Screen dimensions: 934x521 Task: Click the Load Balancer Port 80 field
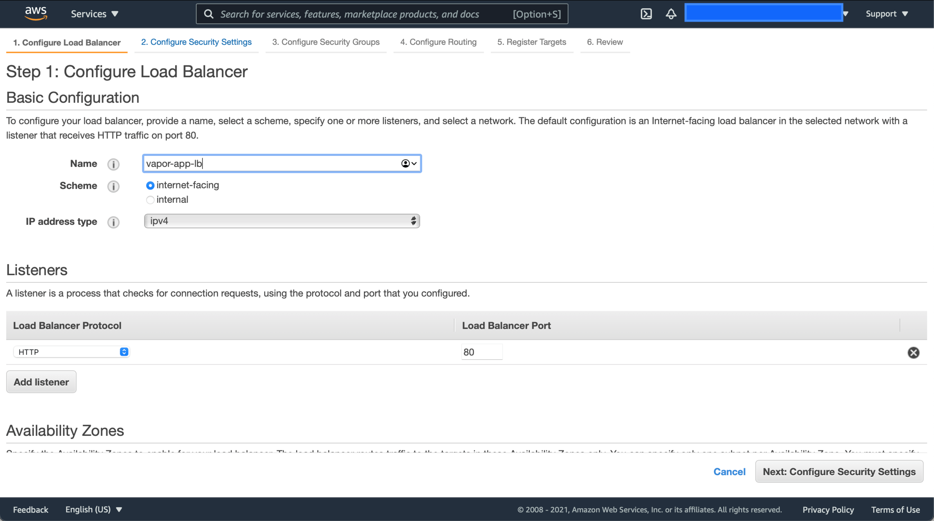click(482, 352)
